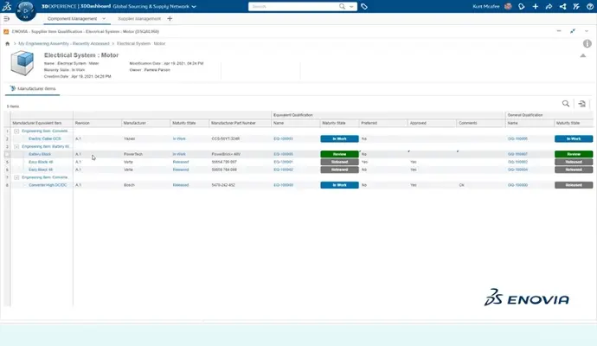This screenshot has height=346, width=597.
Task: Open the Global Sourcing & Supply Network dropdown
Action: (194, 6)
